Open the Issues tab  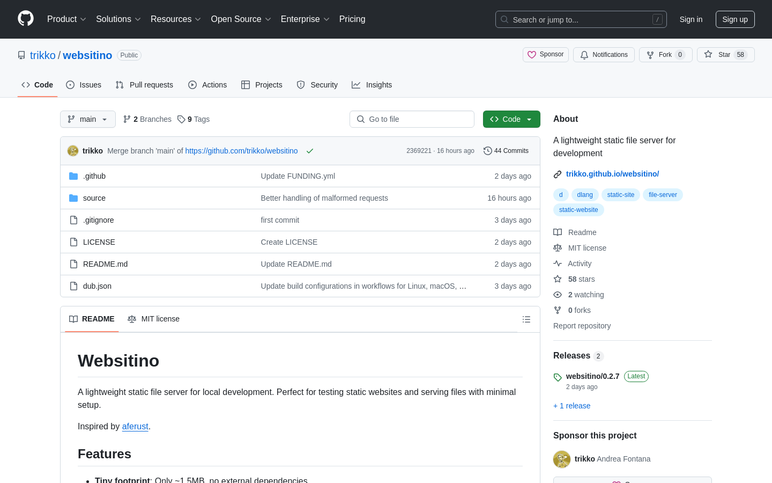tap(84, 85)
